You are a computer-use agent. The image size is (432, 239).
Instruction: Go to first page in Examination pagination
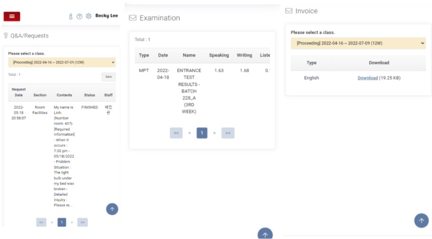pyautogui.click(x=176, y=133)
